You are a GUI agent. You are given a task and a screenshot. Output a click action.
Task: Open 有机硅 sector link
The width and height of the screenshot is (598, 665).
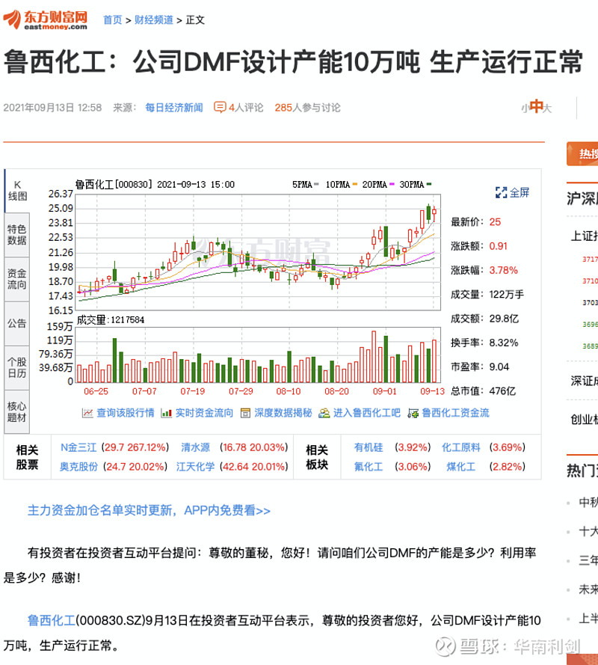(x=369, y=447)
